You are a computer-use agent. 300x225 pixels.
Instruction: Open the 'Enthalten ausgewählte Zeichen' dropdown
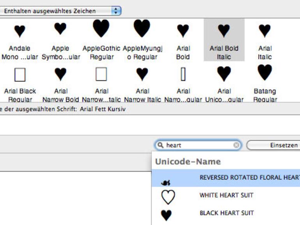(x=60, y=11)
